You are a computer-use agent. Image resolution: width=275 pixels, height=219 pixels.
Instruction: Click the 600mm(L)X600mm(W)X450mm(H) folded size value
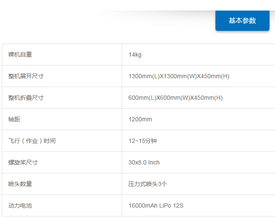pyautogui.click(x=175, y=98)
